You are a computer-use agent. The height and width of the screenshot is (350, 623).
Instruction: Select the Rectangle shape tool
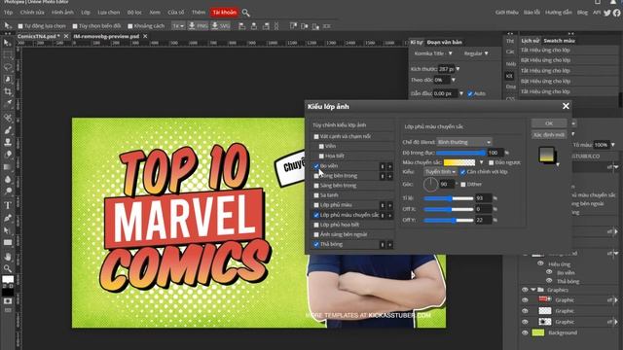click(x=8, y=242)
